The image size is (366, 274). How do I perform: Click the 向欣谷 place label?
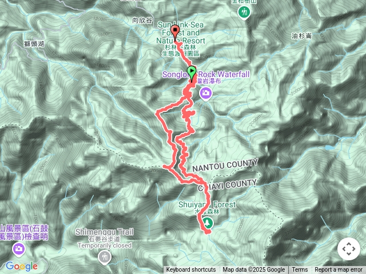click(142, 21)
